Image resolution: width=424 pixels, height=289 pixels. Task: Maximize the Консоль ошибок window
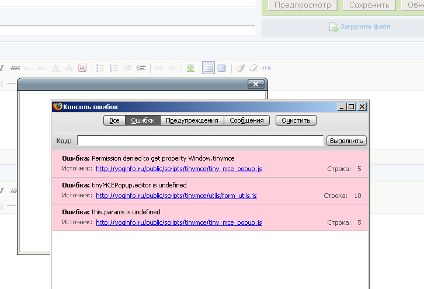tap(351, 107)
